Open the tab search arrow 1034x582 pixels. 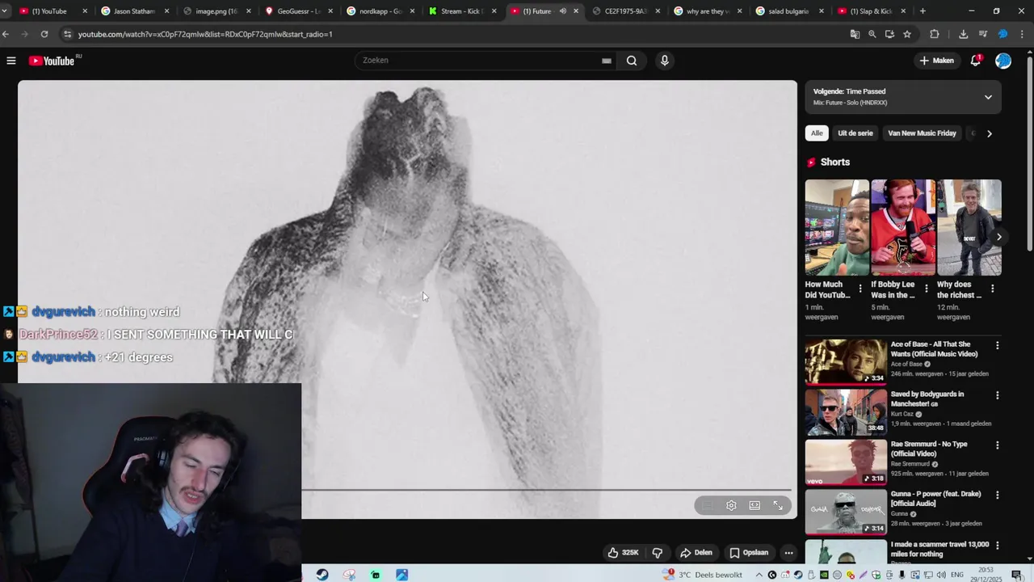5,11
